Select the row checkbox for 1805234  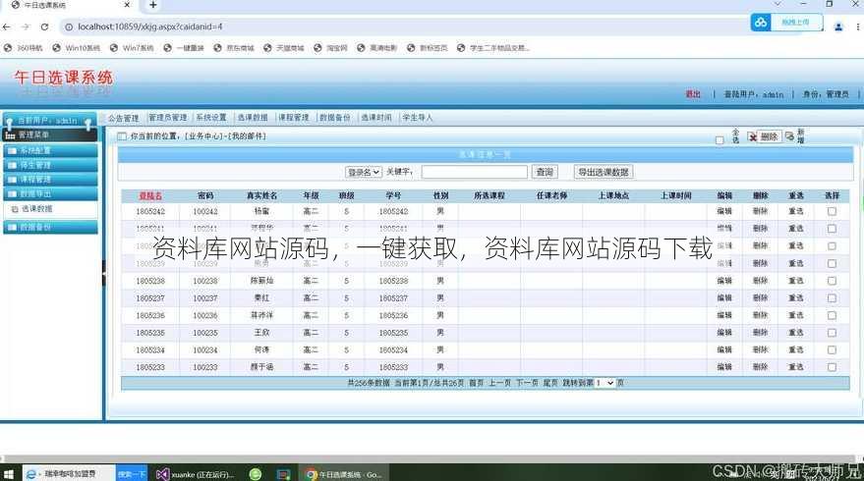(x=832, y=350)
